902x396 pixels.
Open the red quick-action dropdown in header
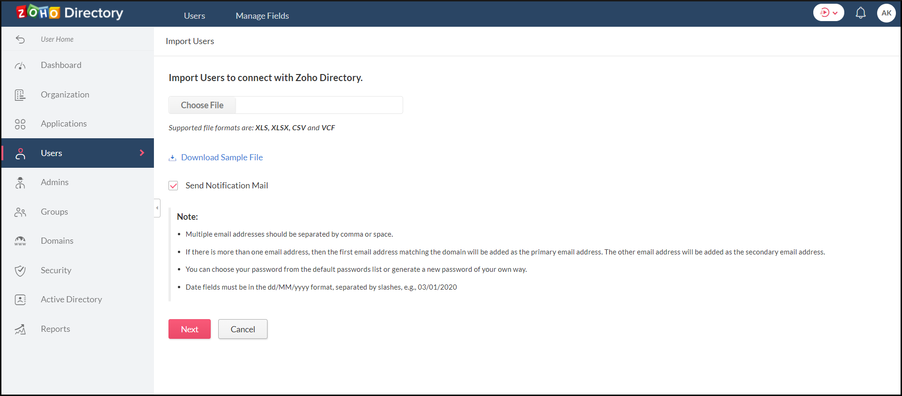pos(829,13)
